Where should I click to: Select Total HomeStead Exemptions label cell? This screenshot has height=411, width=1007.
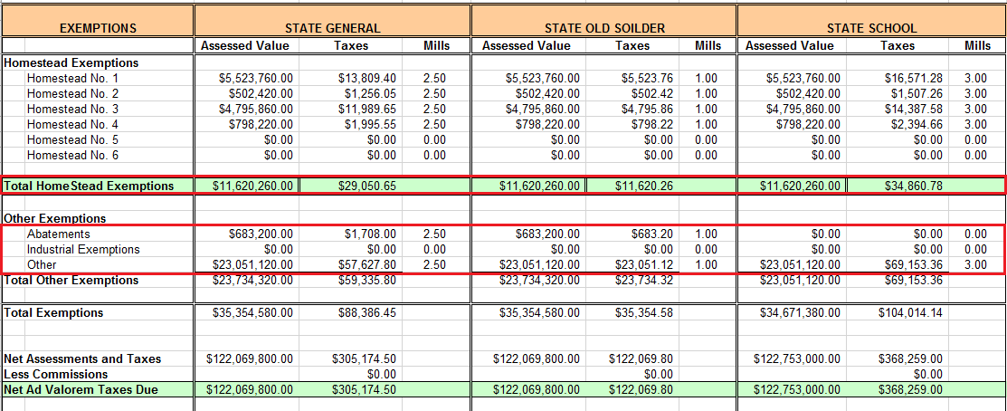click(98, 186)
